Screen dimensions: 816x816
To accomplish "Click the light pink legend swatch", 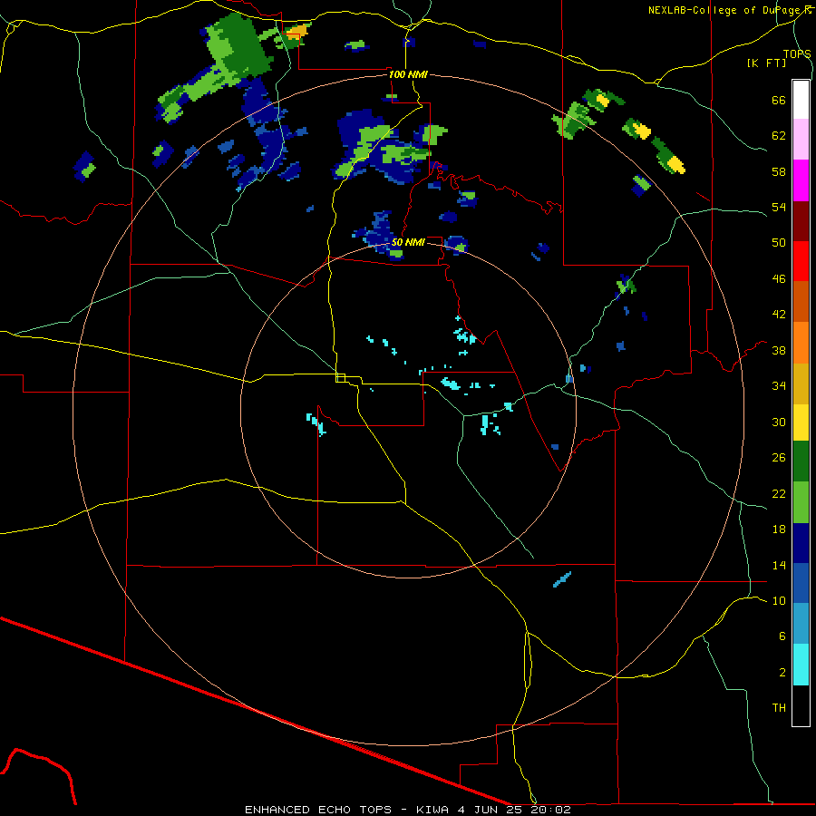I will point(801,140).
